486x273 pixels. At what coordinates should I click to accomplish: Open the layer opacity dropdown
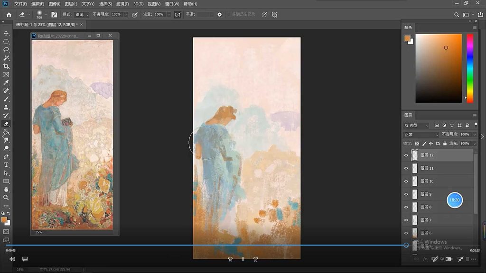475,134
